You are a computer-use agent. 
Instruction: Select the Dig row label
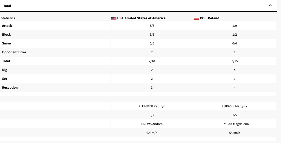(5, 70)
